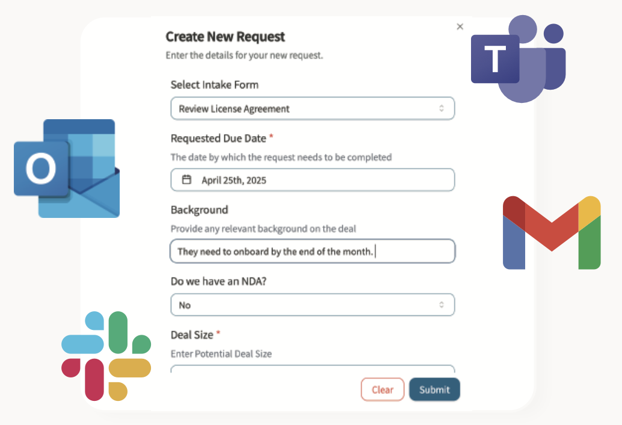Open the Review License Agreement intake form dropdown
The height and width of the screenshot is (425, 622).
312,109
